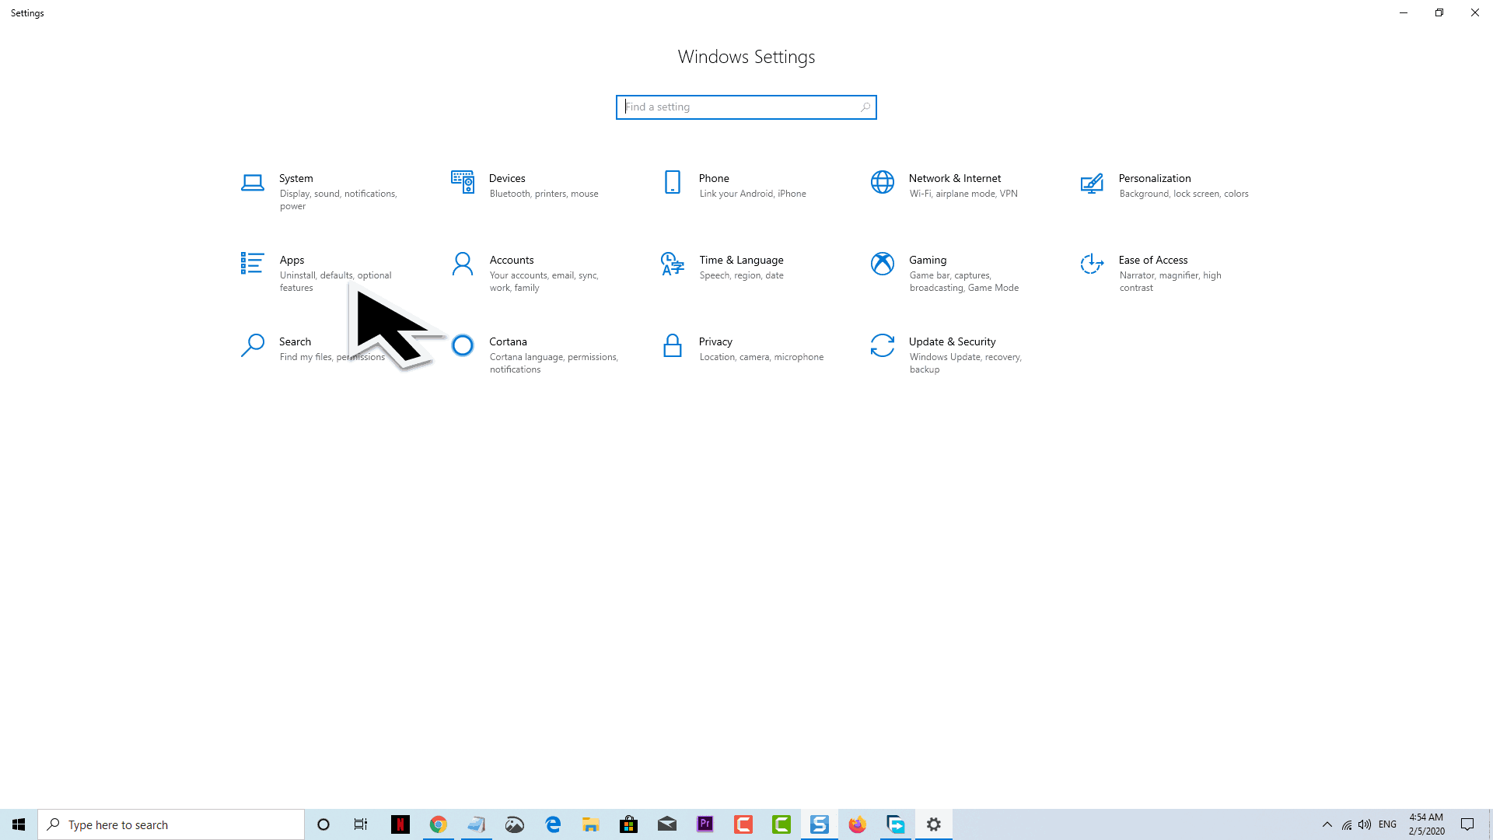Close the Settings window
The image size is (1493, 840).
coord(1475,12)
